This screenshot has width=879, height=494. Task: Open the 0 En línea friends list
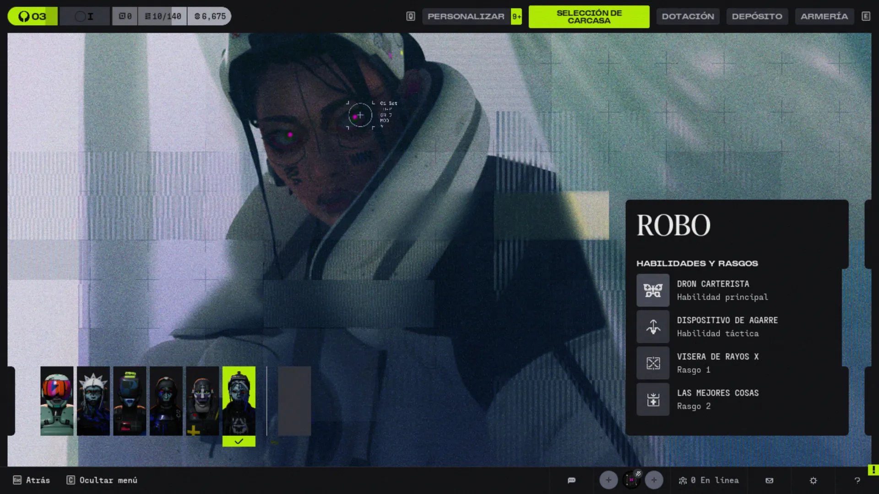(x=709, y=480)
